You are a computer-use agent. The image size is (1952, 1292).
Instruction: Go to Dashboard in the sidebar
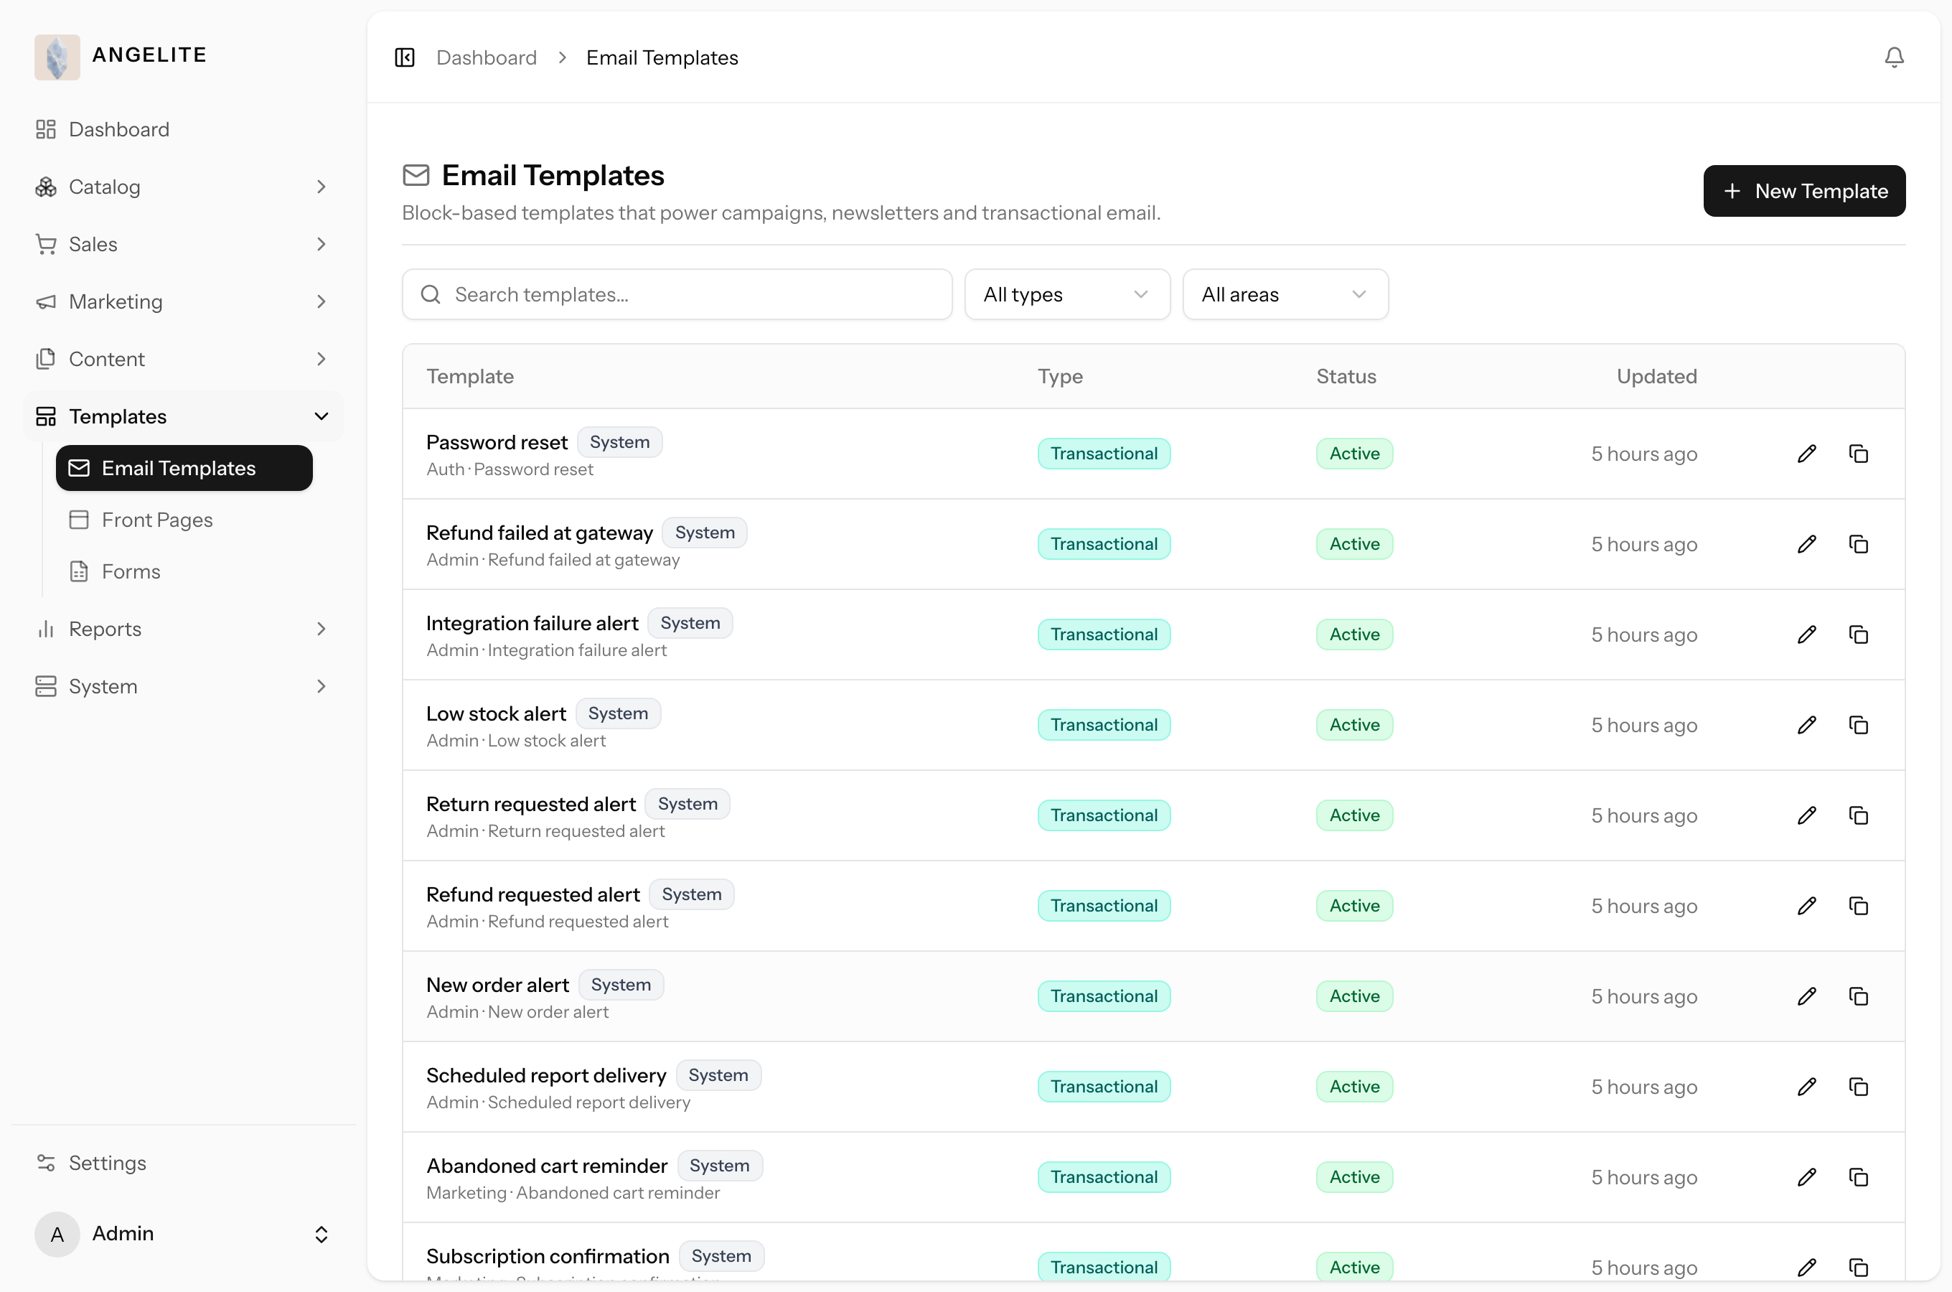pos(183,129)
